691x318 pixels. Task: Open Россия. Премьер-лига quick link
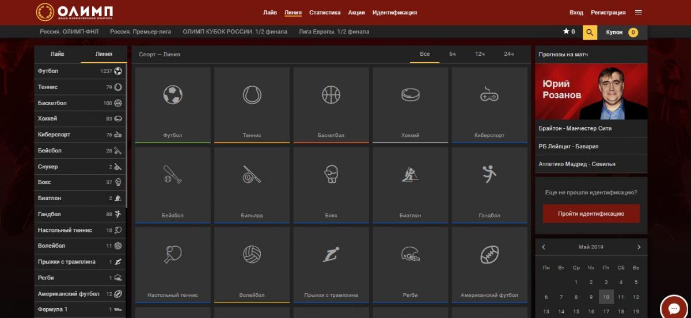[142, 32]
